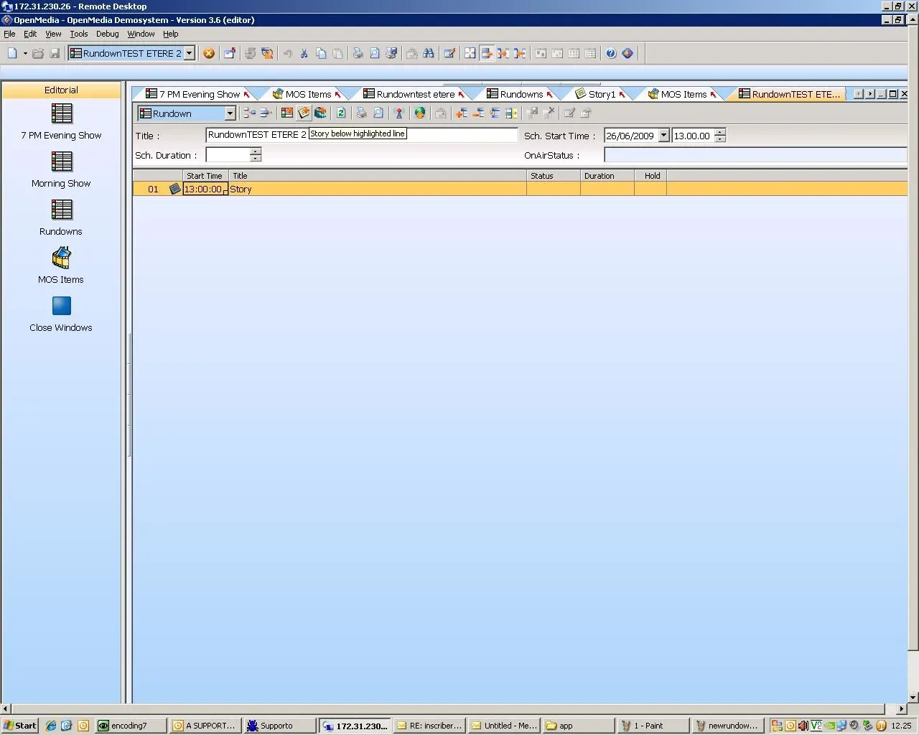The image size is (919, 735).
Task: Increase the Sch. Duration spinner value
Action: click(x=256, y=151)
